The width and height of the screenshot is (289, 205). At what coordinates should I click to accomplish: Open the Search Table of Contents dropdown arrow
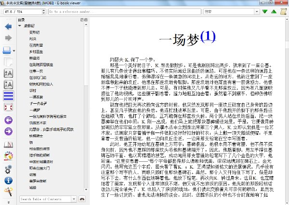pos(74,199)
